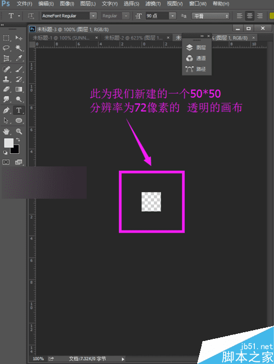This screenshot has width=274, height=364.
Task: Switch to the 未标题-1 document tab
Action: pos(61,38)
